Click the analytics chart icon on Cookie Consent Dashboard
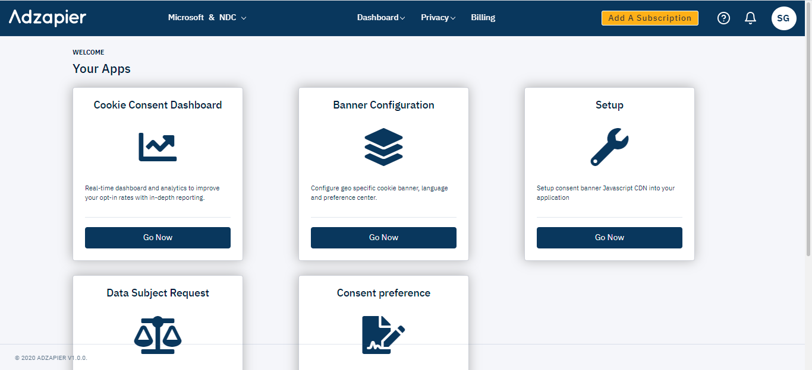 click(158, 146)
